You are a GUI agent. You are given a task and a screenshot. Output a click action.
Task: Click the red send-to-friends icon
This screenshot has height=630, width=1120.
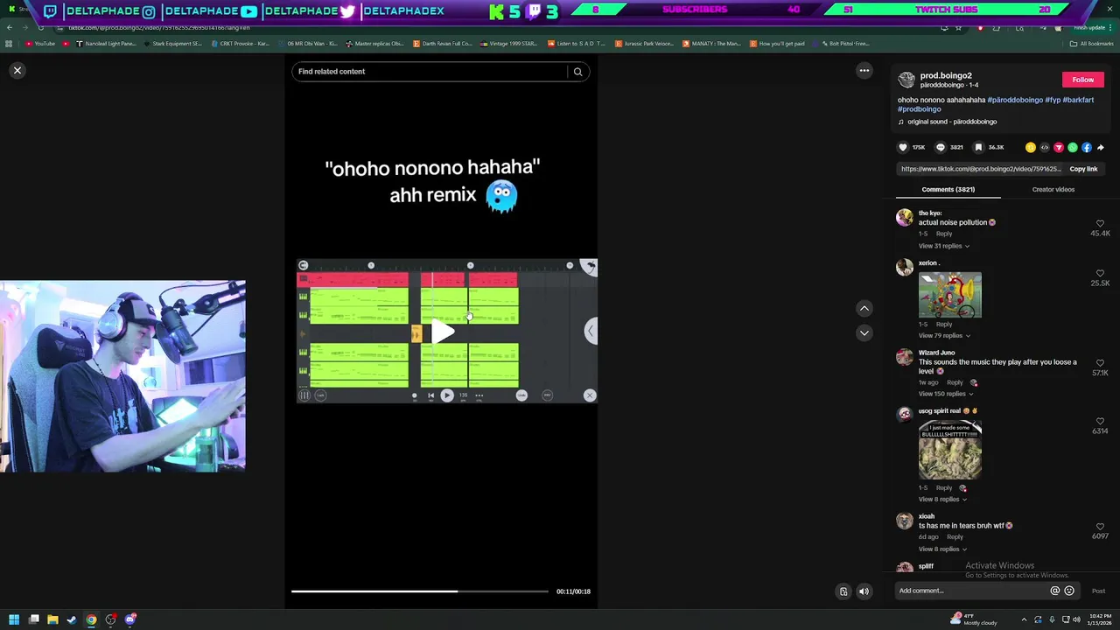[1059, 148]
